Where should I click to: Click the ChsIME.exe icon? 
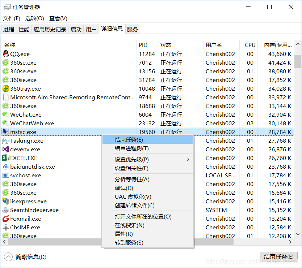[6, 227]
